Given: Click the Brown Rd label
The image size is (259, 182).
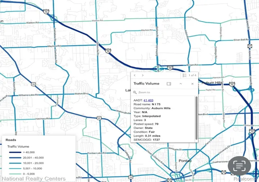Looking at the screenshot, I should (192, 65).
